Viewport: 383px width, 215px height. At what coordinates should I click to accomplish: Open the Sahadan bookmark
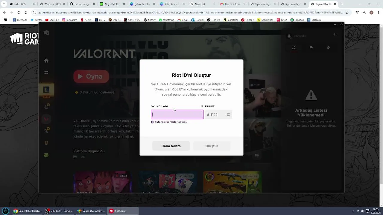click(297, 20)
